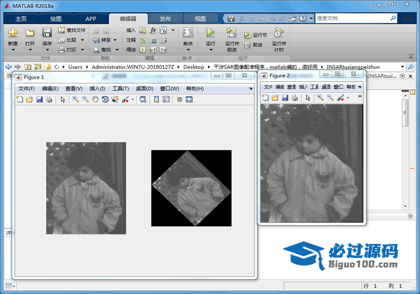Toggle Brush data tool in Figure 1
Screen dimensions: 420x294
click(125, 99)
